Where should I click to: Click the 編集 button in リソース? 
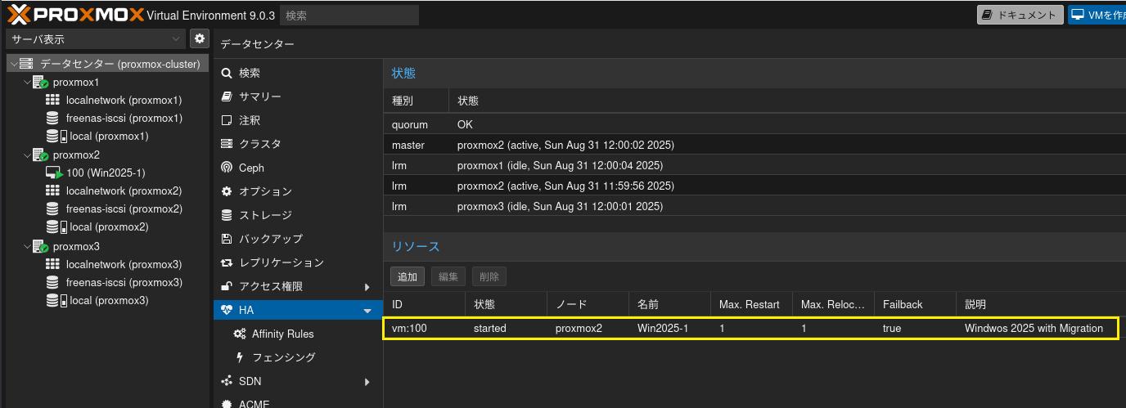click(x=448, y=276)
